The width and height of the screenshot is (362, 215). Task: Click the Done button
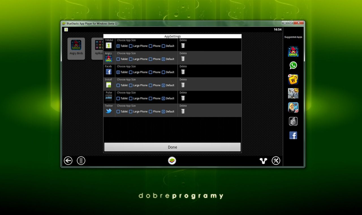[173, 147]
